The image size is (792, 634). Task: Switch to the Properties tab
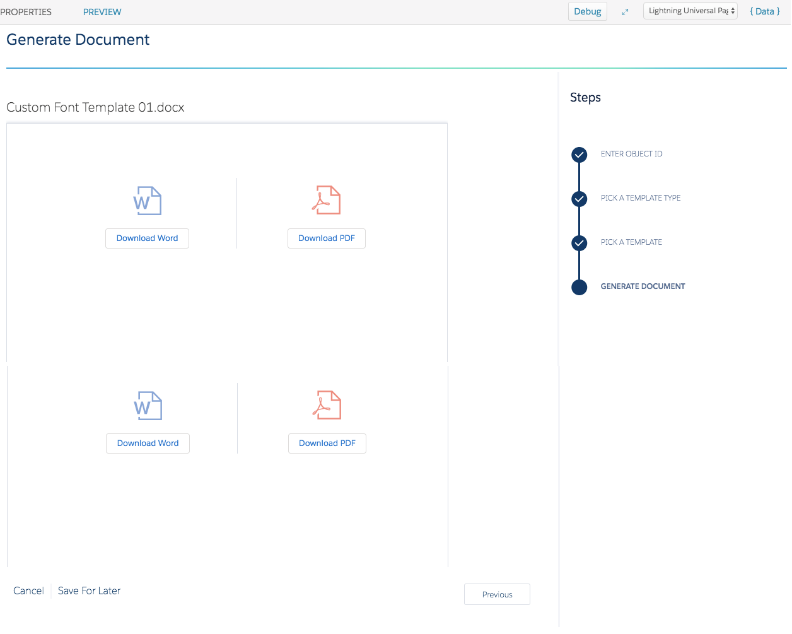point(26,12)
